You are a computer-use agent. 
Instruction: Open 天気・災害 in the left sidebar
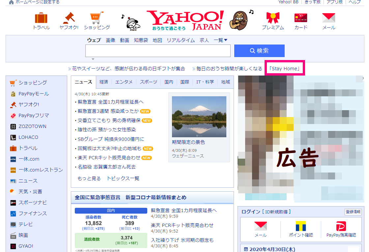point(30,192)
